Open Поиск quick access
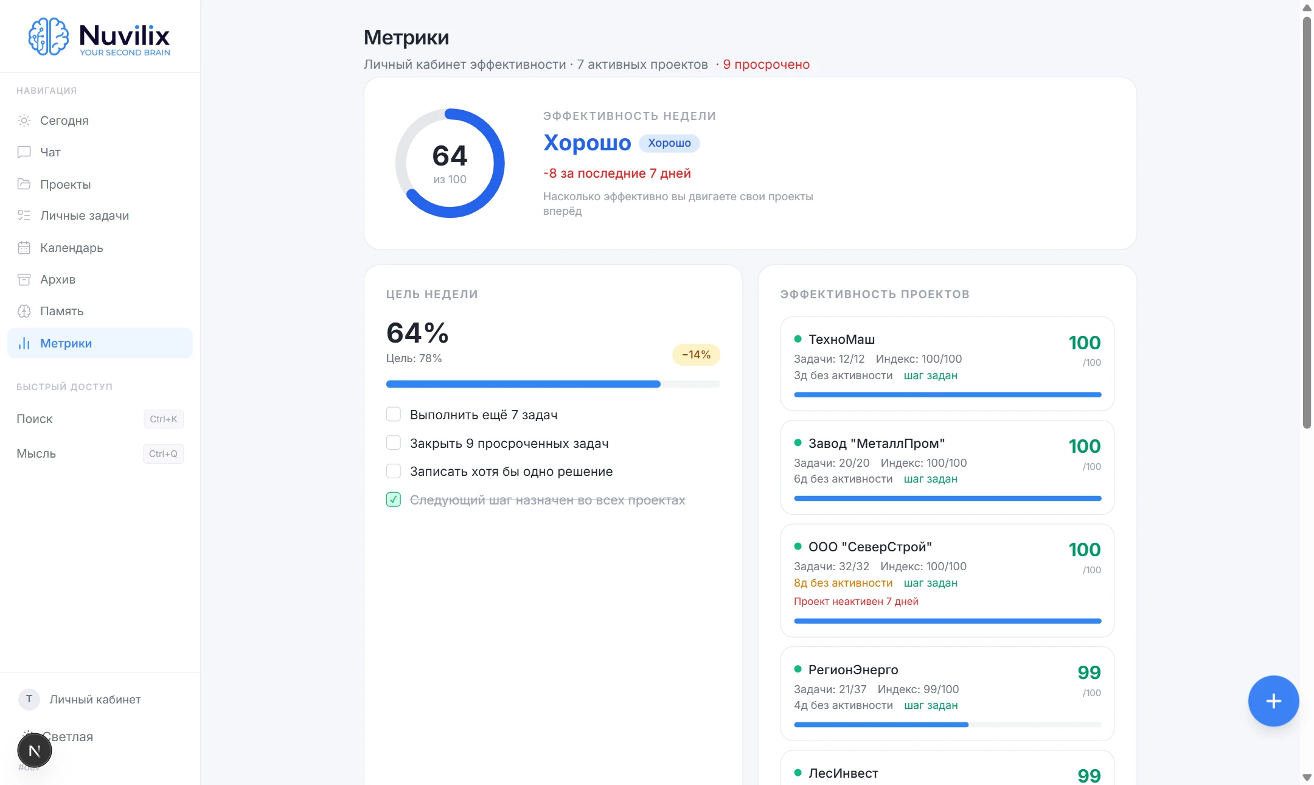 [100, 419]
